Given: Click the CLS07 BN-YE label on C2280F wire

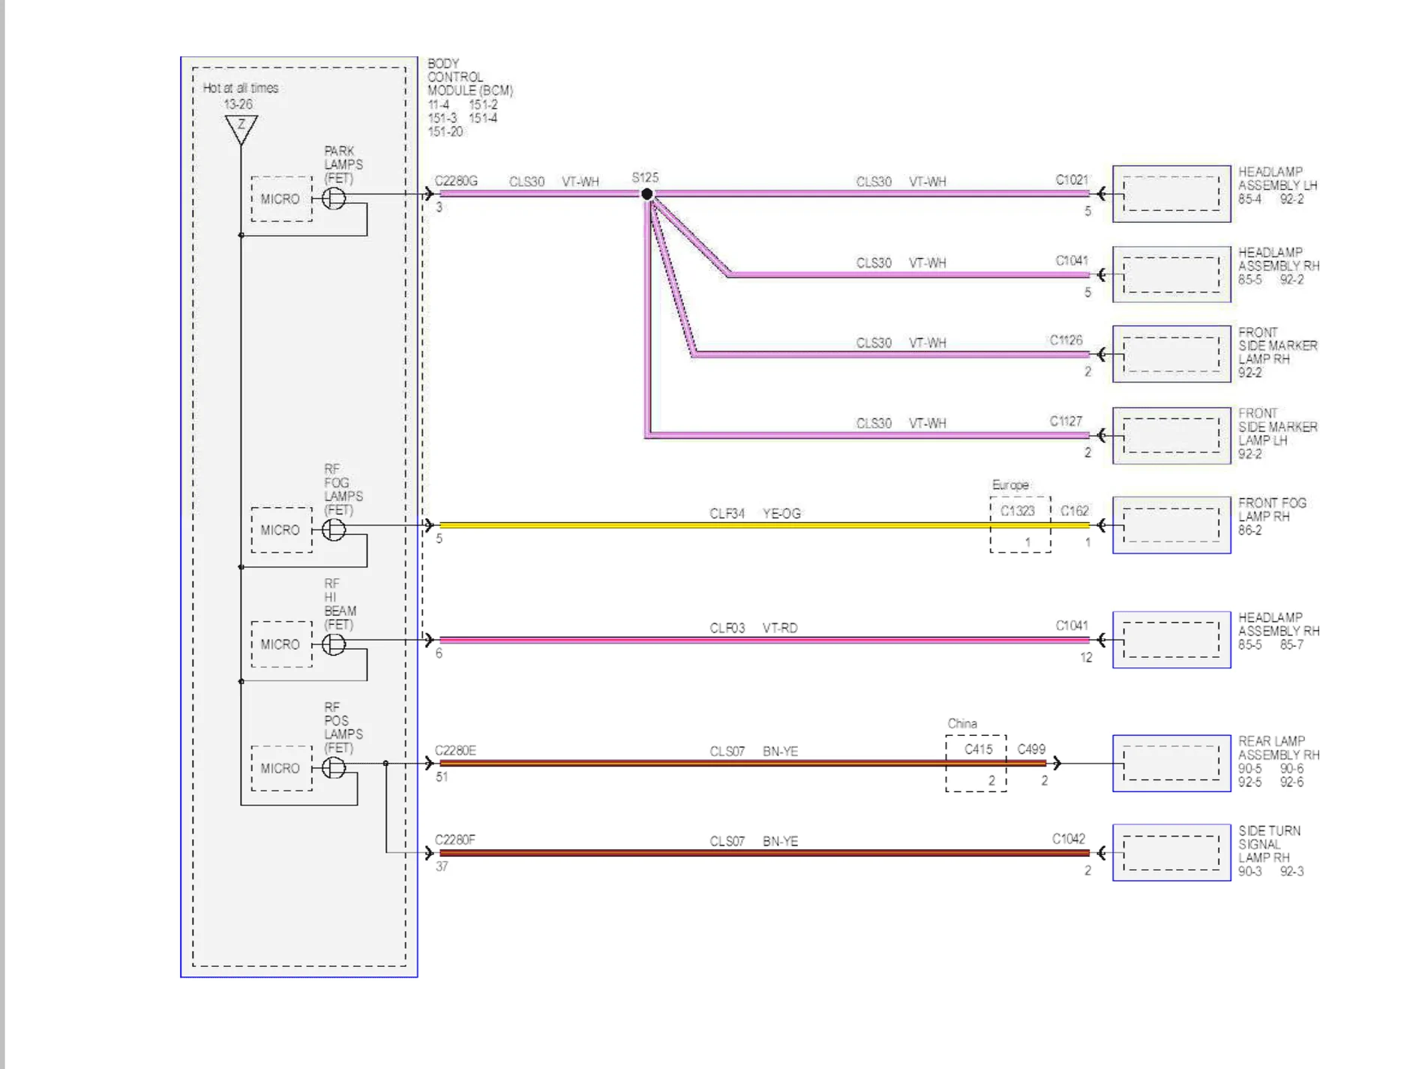Looking at the screenshot, I should (754, 842).
